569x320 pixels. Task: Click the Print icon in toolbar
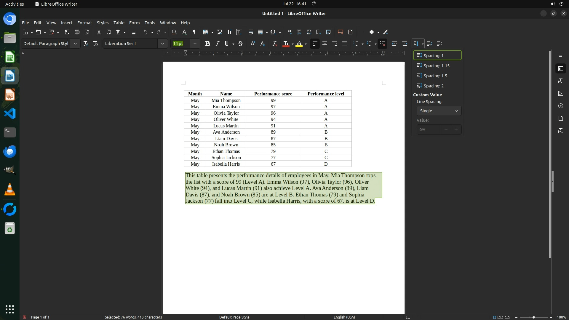[77, 32]
